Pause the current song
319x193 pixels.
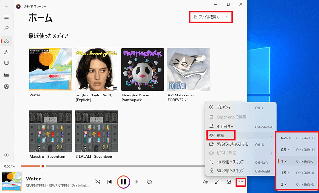(x=123, y=182)
